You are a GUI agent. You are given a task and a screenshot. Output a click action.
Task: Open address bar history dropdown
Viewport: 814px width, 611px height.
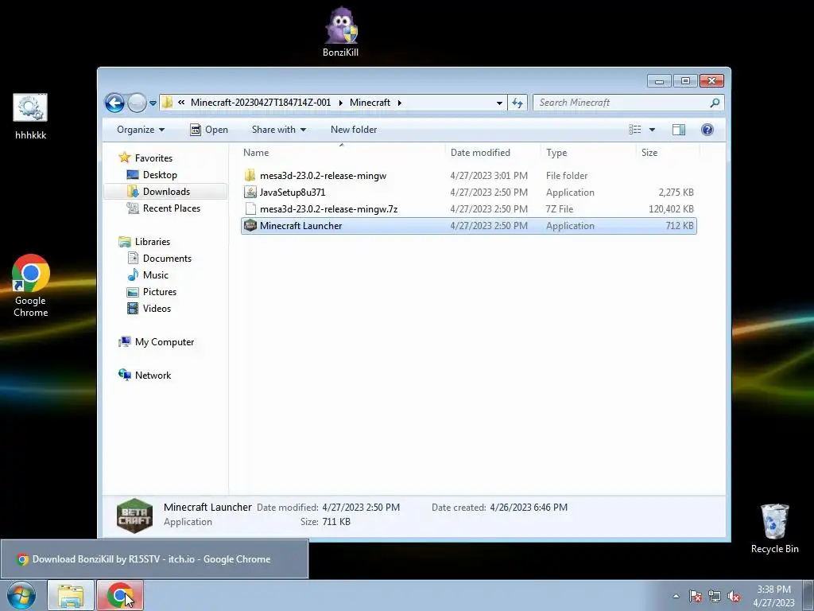[x=499, y=103]
